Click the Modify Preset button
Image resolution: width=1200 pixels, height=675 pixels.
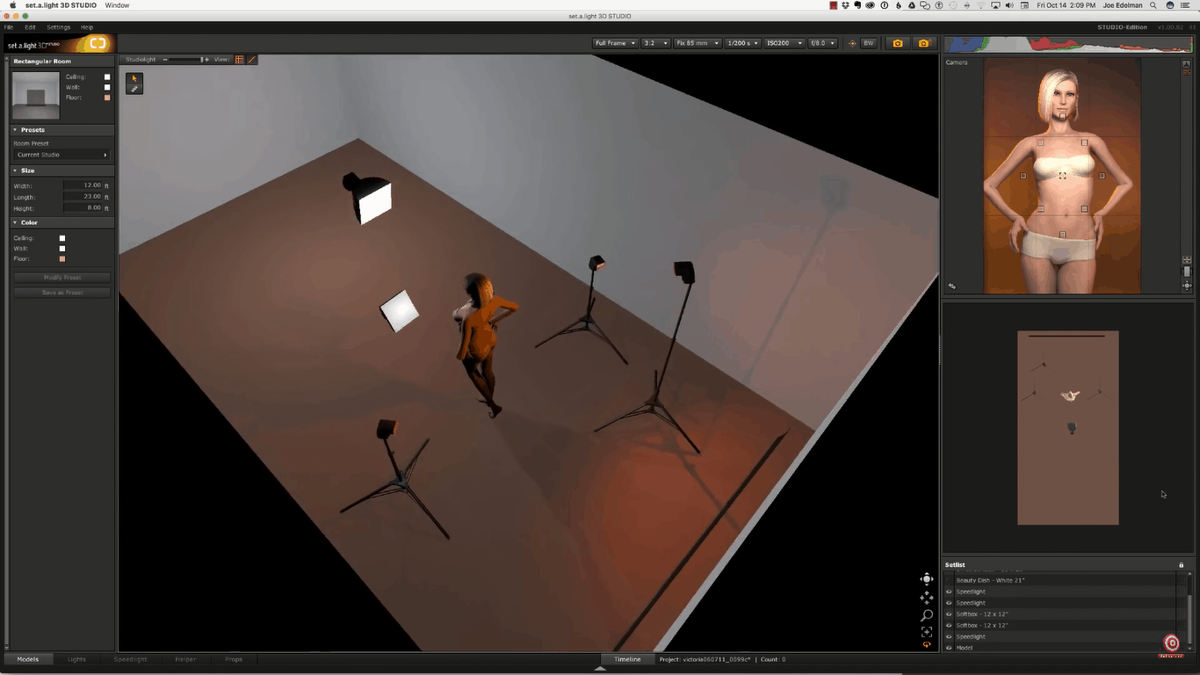tap(62, 278)
